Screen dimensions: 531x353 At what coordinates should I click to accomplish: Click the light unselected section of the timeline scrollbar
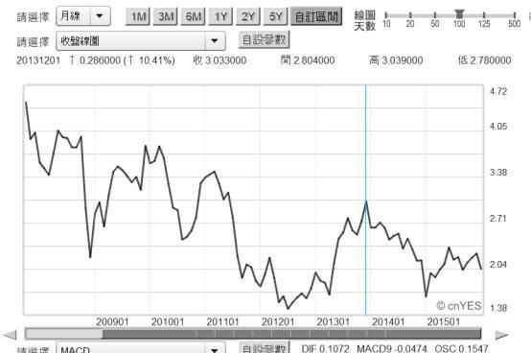click(63, 334)
